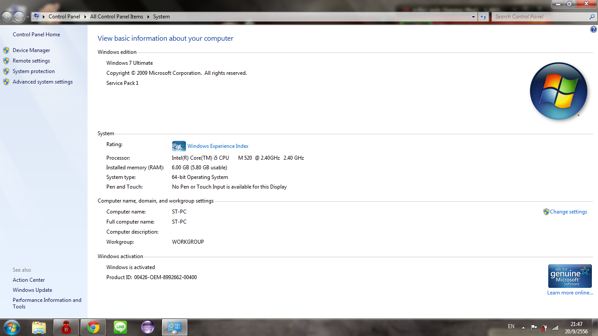The height and width of the screenshot is (336, 598).
Task: Minimize the System window
Action: pos(557,3)
